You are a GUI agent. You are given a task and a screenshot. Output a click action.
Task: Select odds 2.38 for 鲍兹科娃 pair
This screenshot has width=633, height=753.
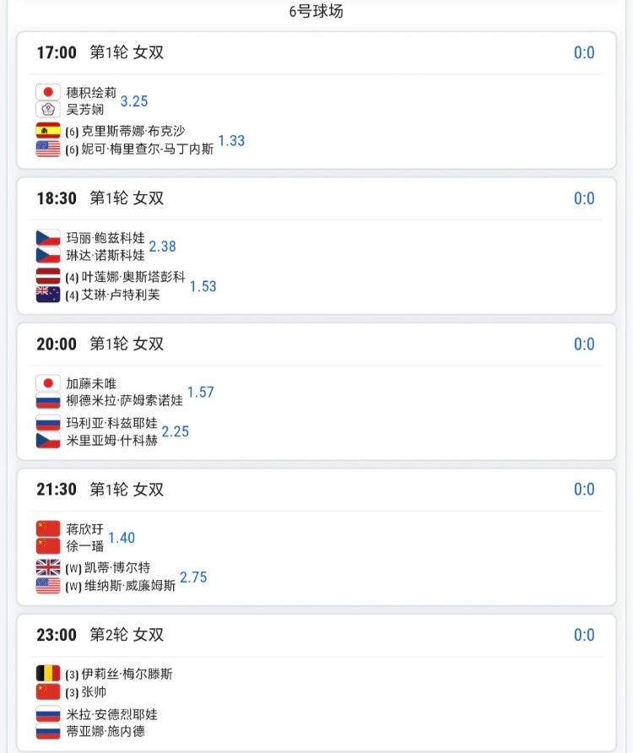162,246
